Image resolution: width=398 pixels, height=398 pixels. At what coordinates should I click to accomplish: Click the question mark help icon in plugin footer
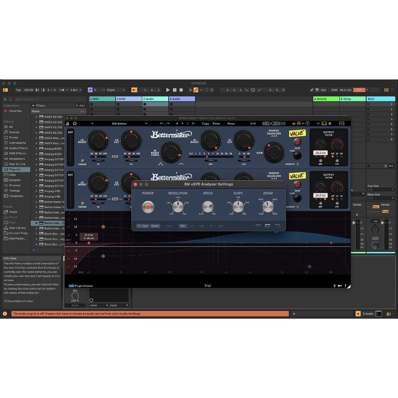click(346, 286)
